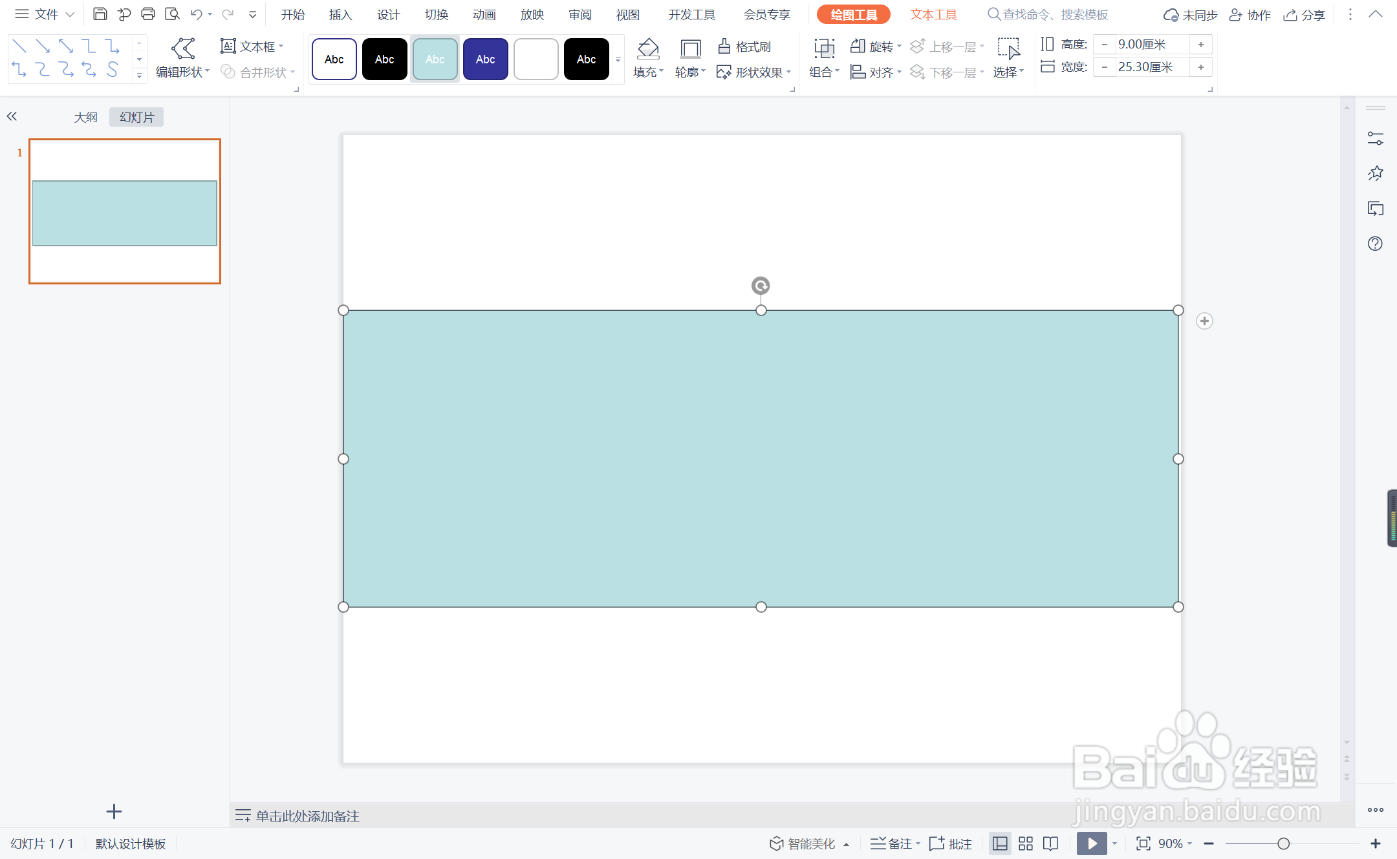Select slide 1 thumbnail
The height and width of the screenshot is (859, 1397).
[125, 211]
